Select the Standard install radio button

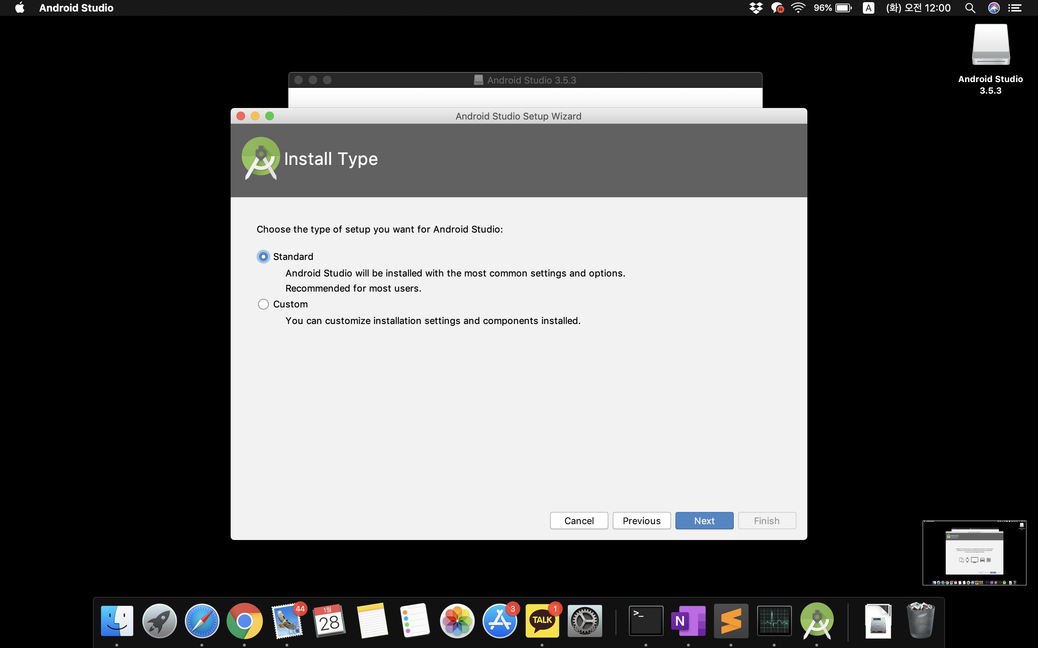click(x=263, y=256)
